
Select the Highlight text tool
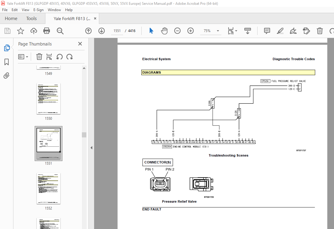280,31
